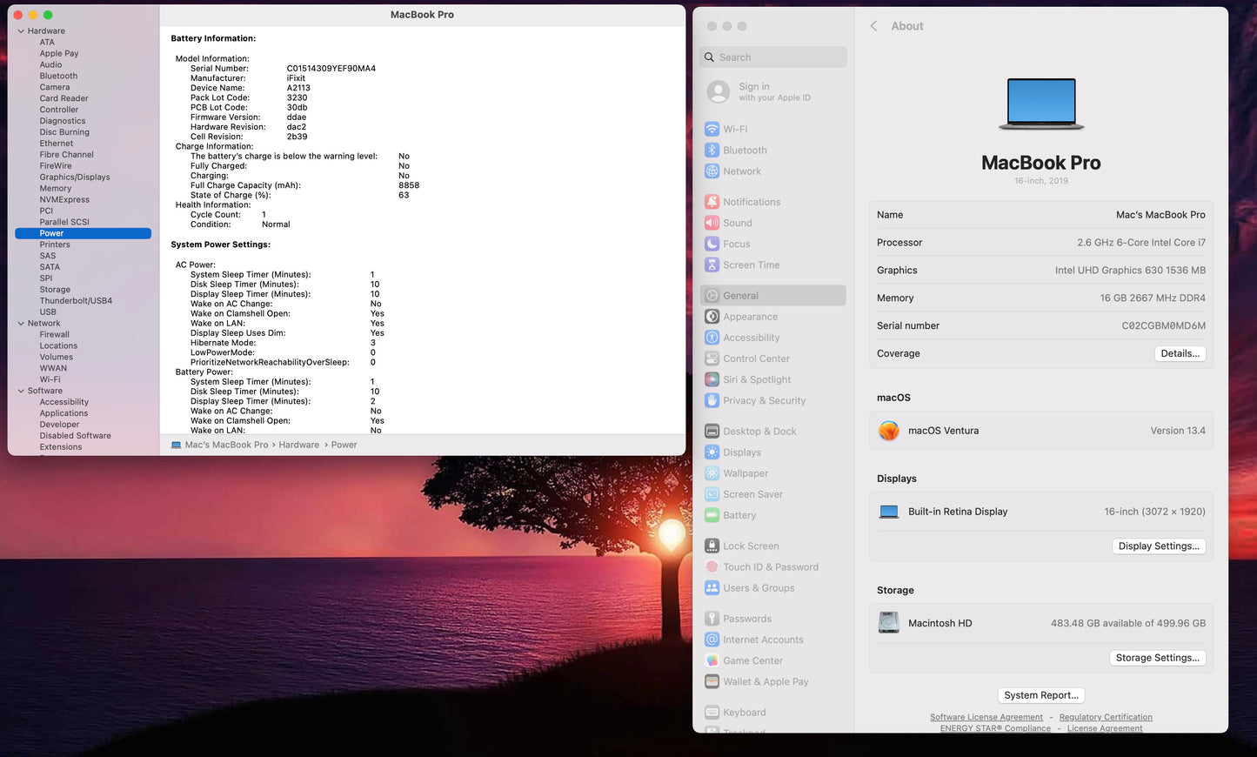This screenshot has height=757, width=1257.
Task: Click the Wi-Fi icon in settings sidebar
Action: (x=712, y=129)
